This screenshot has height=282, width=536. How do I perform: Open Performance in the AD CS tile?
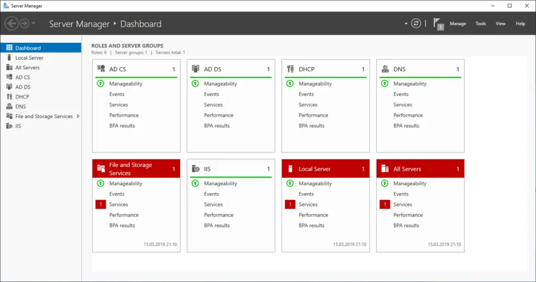click(x=124, y=115)
